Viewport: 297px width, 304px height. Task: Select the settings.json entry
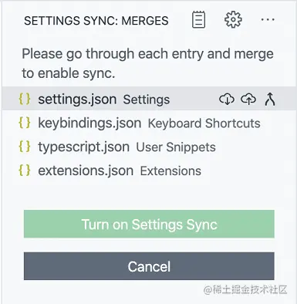[149, 99]
